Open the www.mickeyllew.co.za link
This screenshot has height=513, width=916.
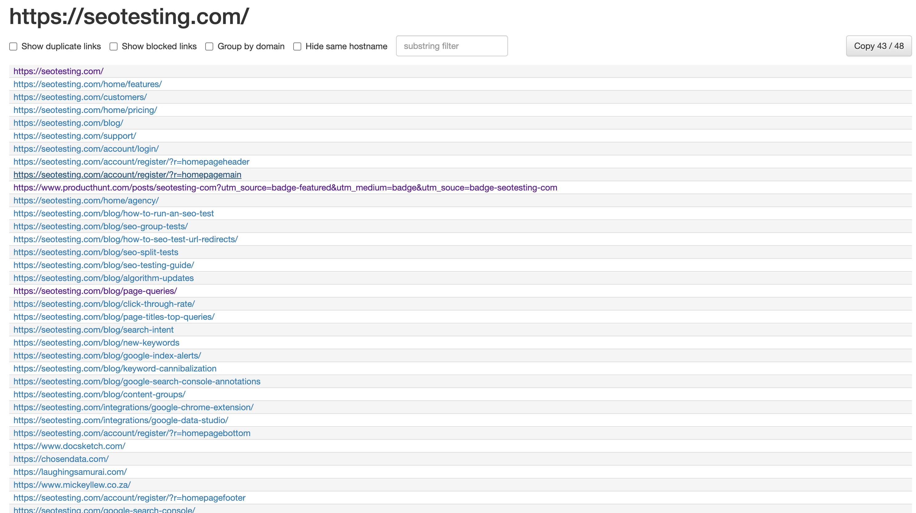click(72, 485)
